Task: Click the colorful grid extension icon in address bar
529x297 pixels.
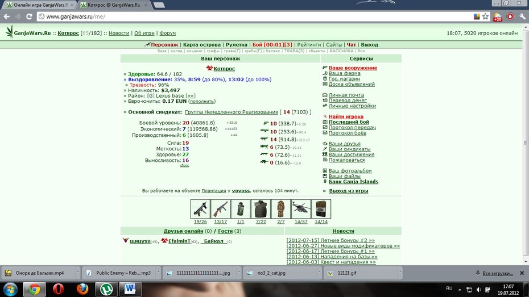Action: tap(477, 16)
